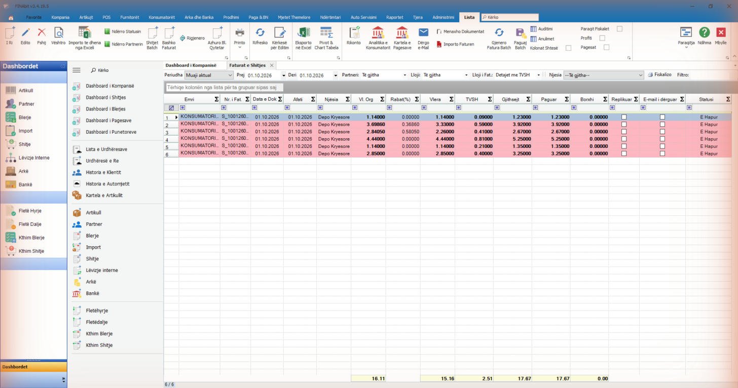Open Historia e Klientit item

pos(103,172)
